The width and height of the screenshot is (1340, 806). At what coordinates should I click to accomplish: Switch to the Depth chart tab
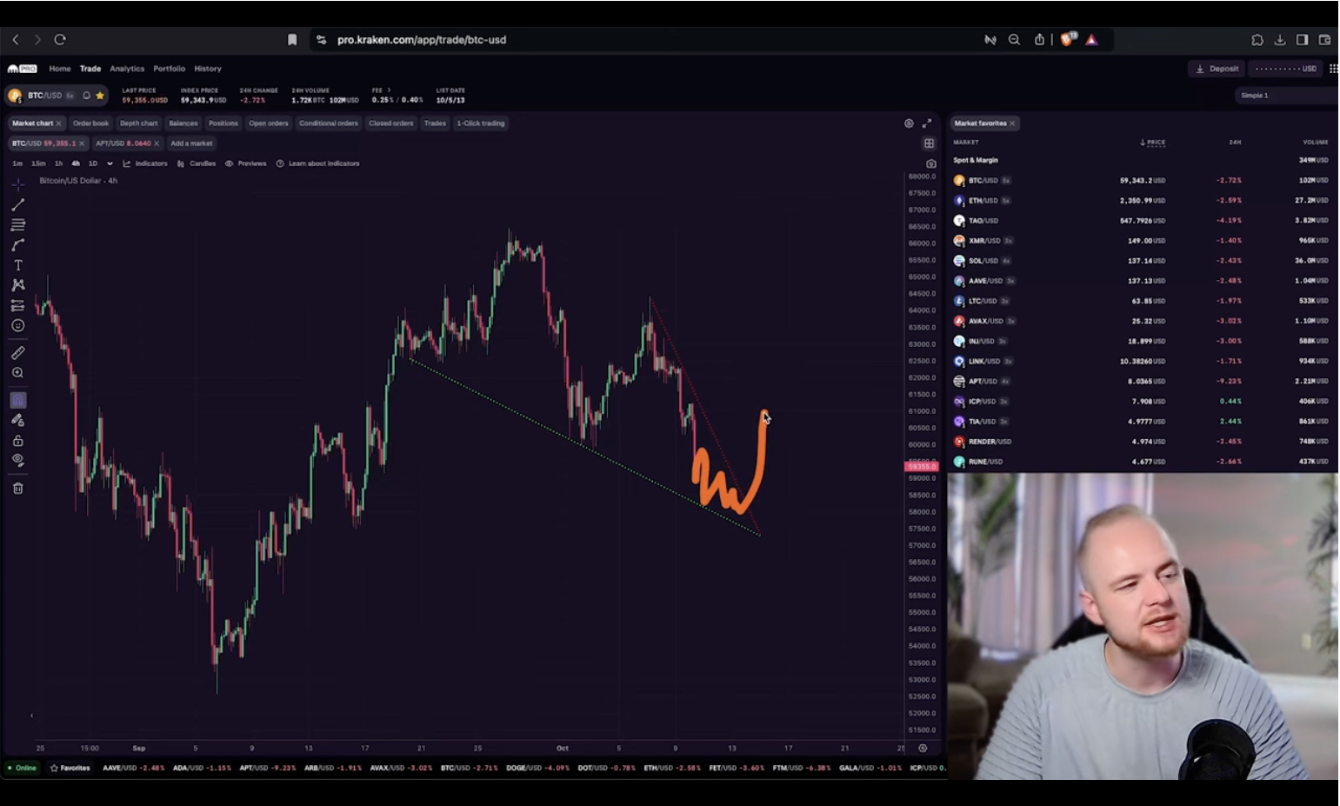click(x=139, y=123)
